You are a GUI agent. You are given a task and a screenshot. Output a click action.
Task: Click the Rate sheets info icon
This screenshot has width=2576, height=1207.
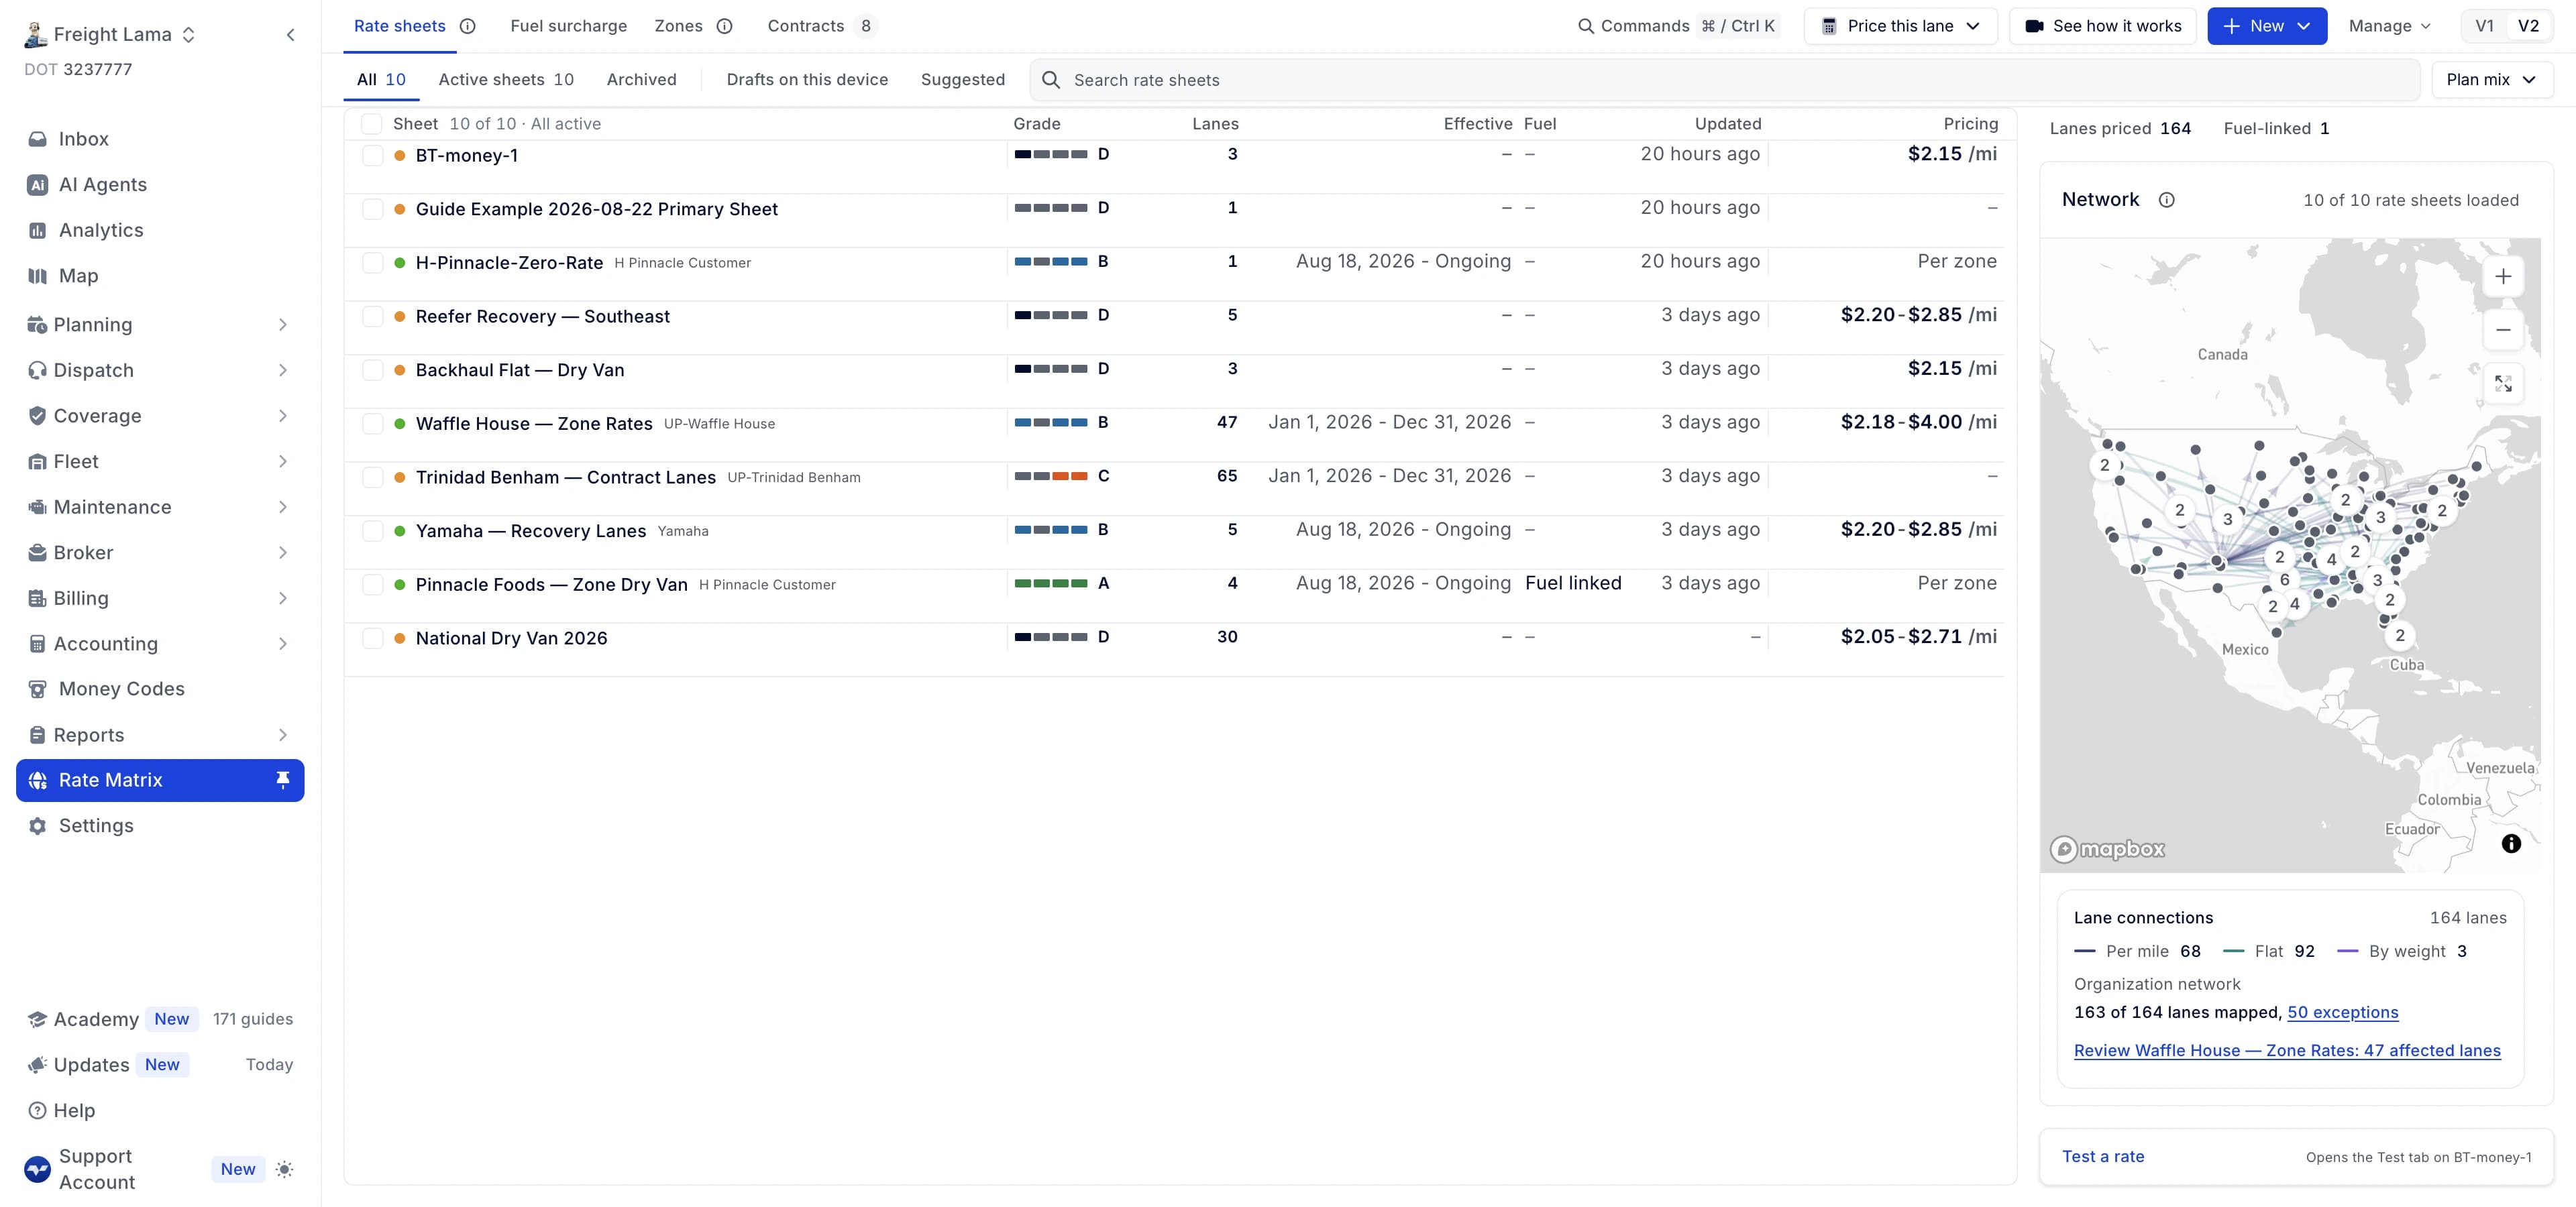pyautogui.click(x=467, y=26)
